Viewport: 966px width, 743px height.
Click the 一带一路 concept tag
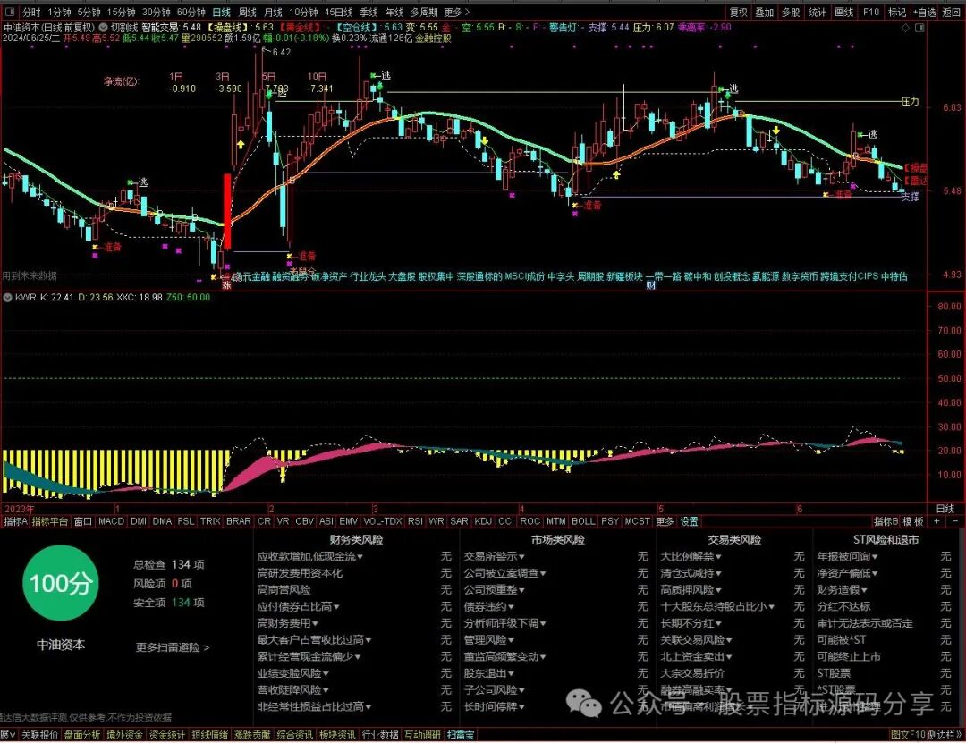point(664,276)
